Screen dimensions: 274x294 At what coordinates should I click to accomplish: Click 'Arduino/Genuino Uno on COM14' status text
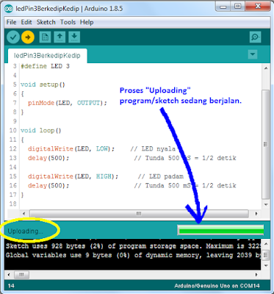(x=217, y=286)
